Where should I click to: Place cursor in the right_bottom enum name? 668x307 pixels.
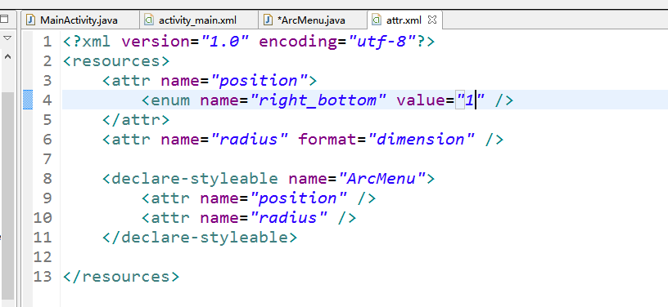[x=318, y=100]
